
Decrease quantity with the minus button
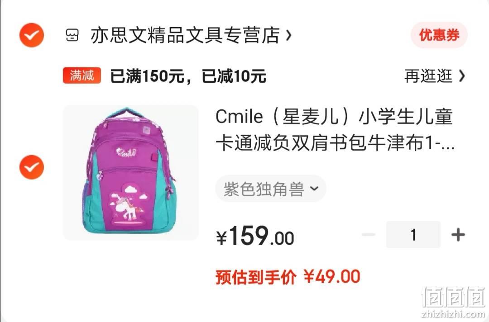(368, 235)
